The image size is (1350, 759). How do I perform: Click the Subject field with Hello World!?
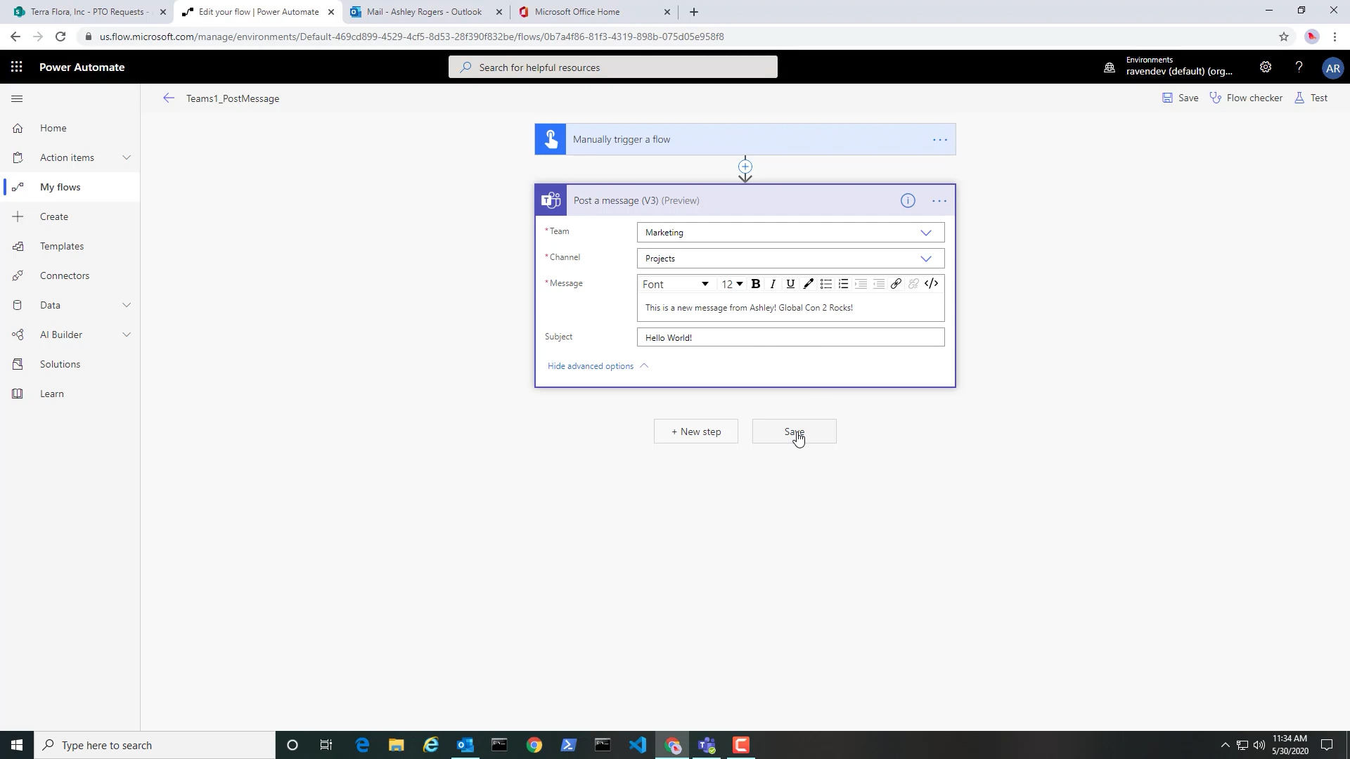pos(790,337)
